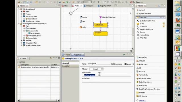The width and height of the screenshot is (182, 102).
Task: Select the Infective state on canvas
Action: pyautogui.click(x=101, y=33)
